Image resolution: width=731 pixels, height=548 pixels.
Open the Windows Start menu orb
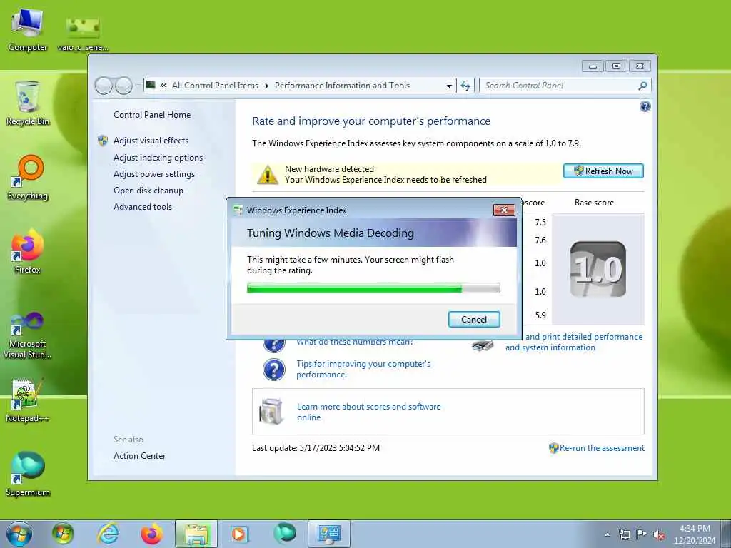(19, 534)
